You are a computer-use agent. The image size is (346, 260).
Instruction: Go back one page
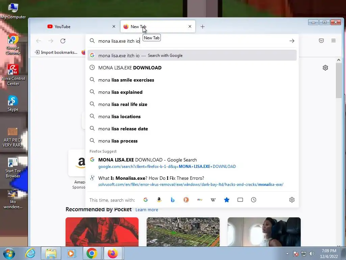(x=39, y=41)
